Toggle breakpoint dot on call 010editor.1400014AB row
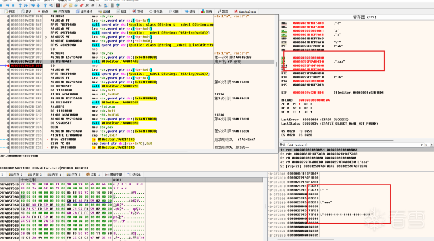 click(9, 61)
